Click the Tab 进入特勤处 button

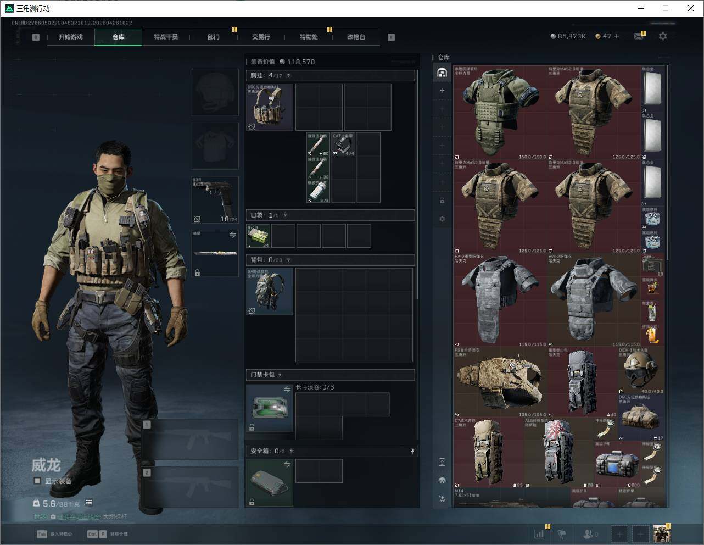coord(55,533)
